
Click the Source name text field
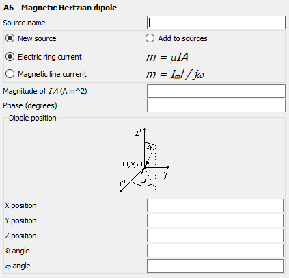pyautogui.click(x=216, y=23)
